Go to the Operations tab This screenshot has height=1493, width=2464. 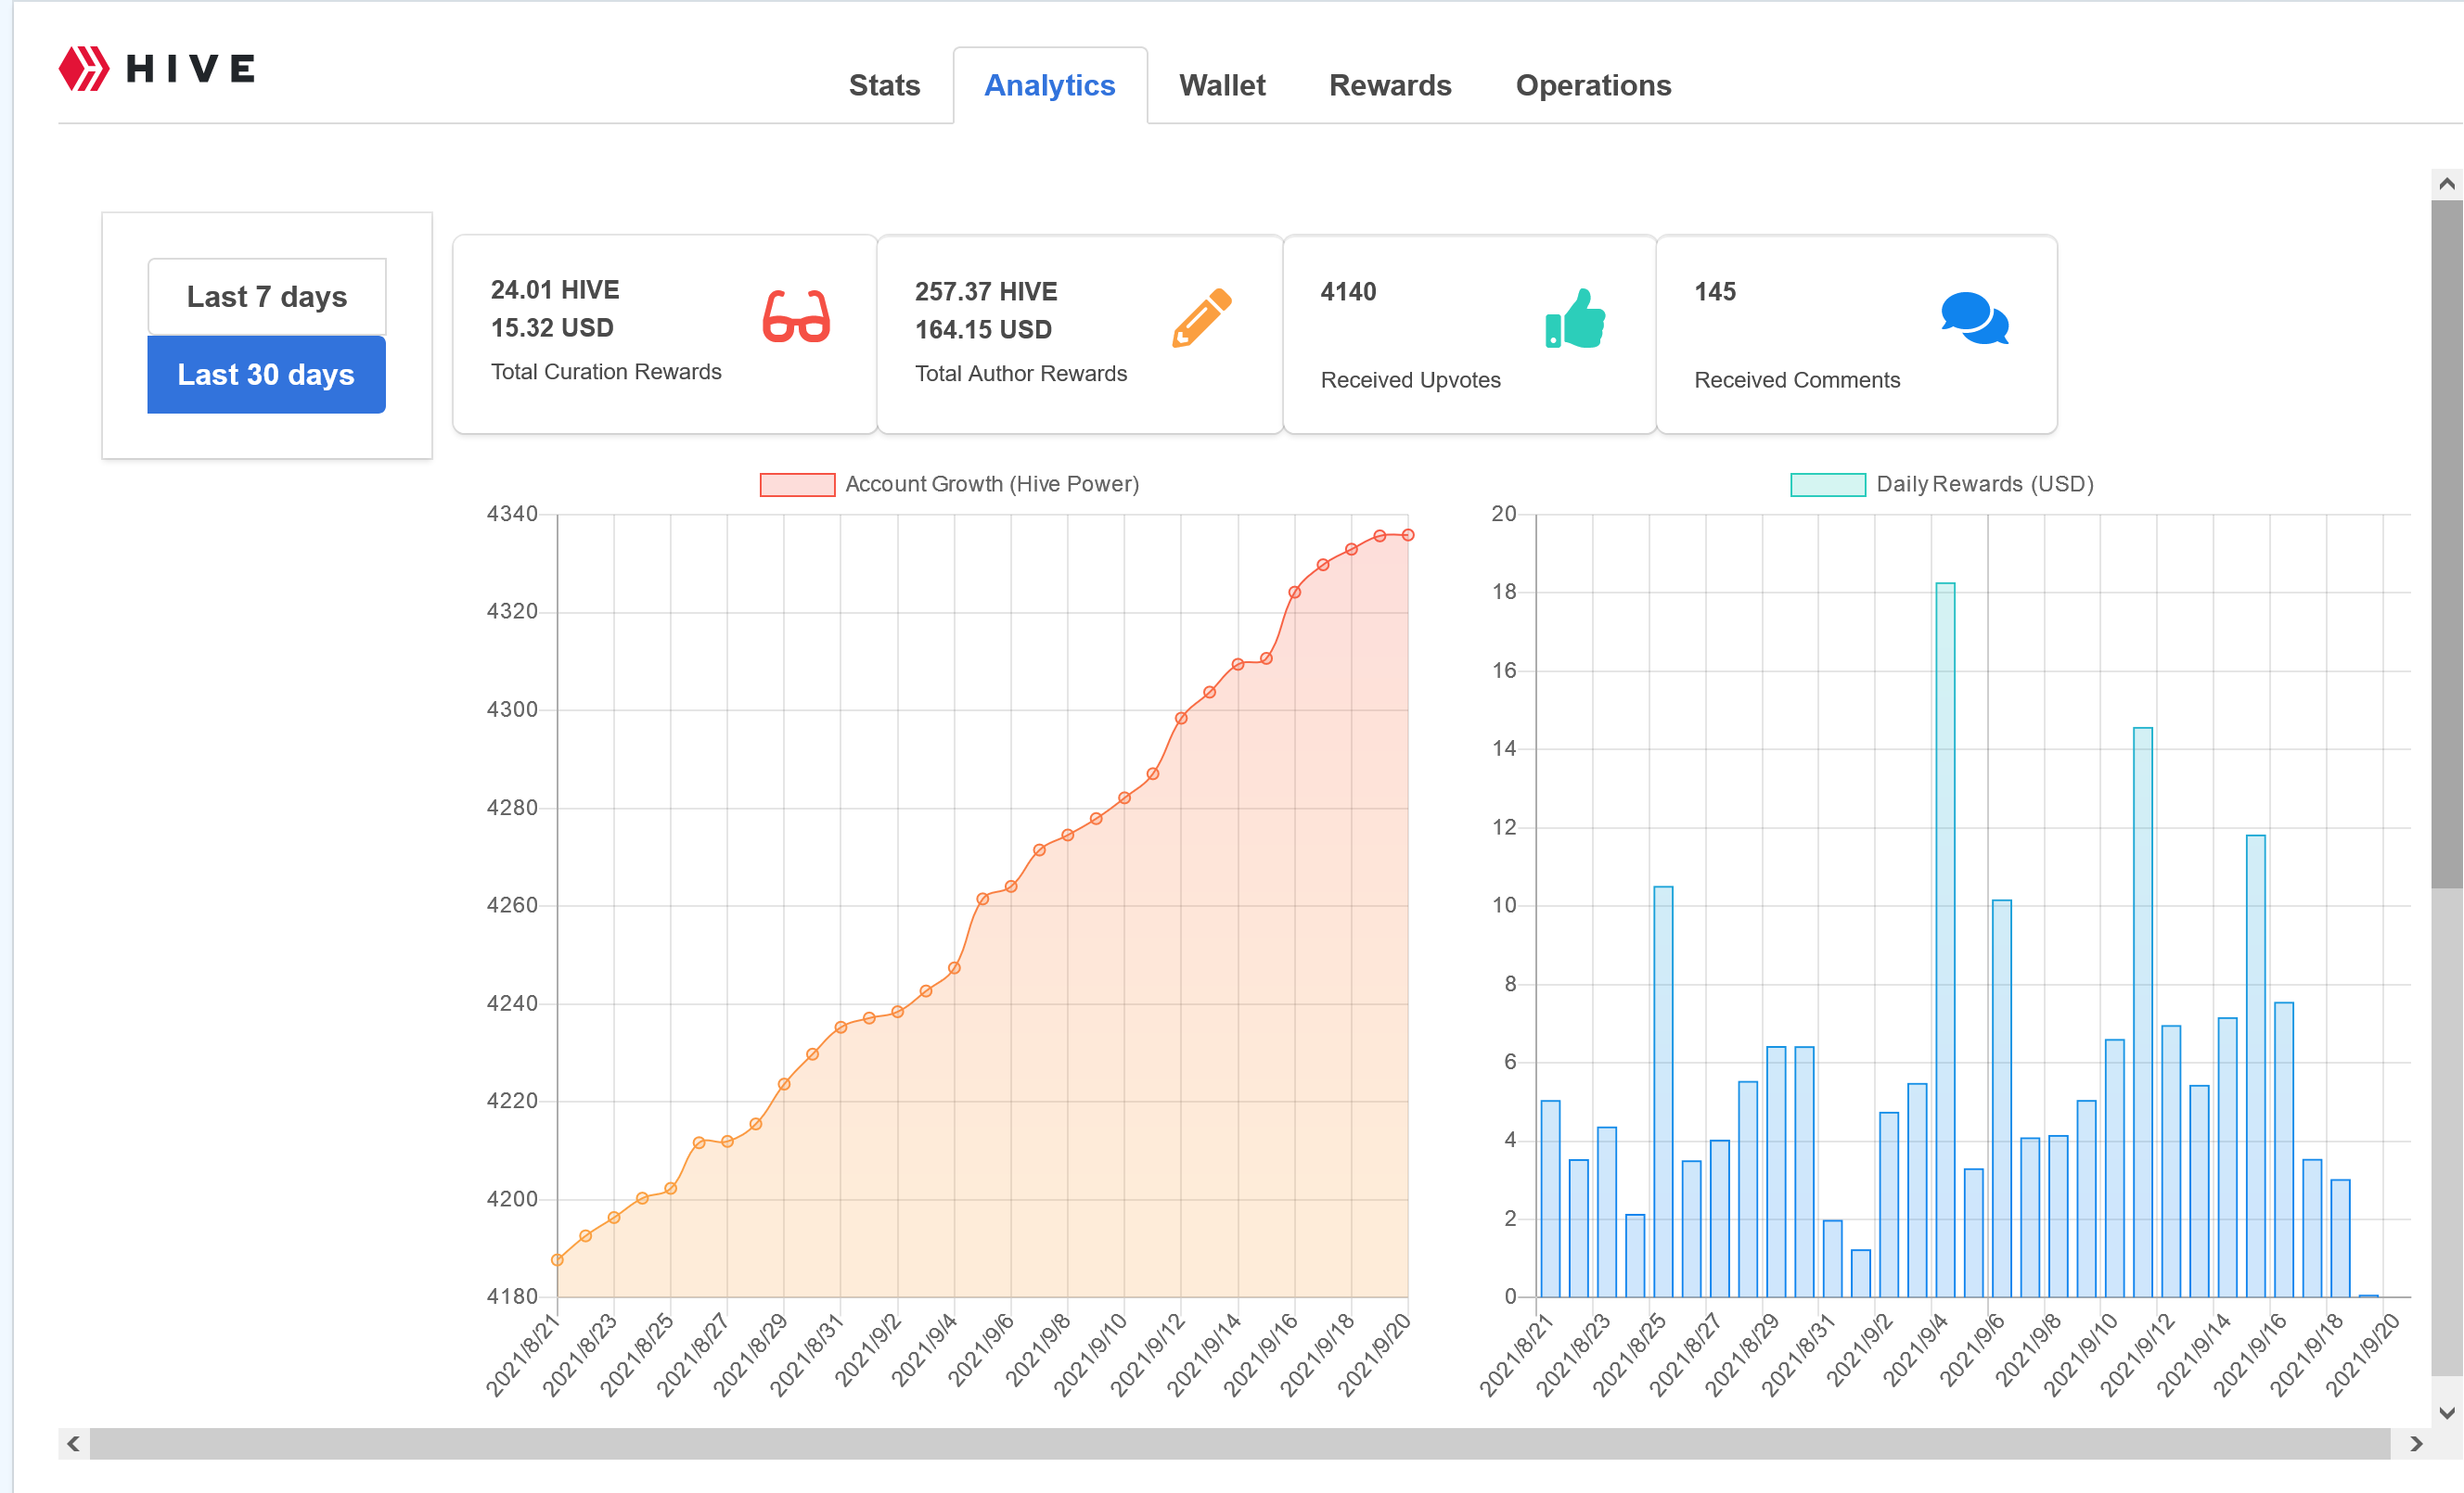tap(1593, 86)
